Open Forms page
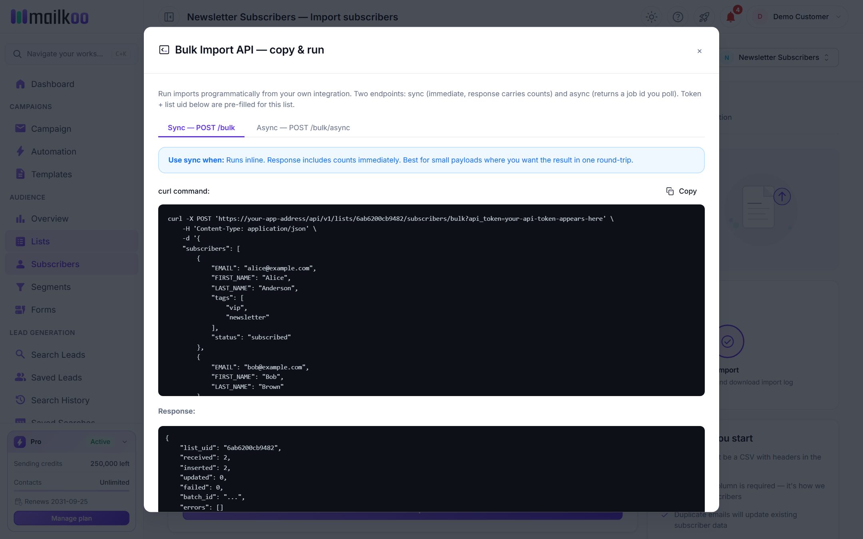This screenshot has height=539, width=863. click(72, 310)
